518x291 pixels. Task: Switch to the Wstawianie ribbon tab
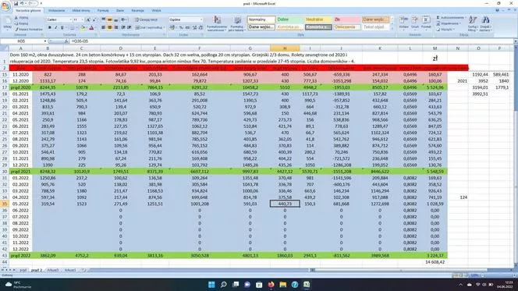click(x=56, y=11)
